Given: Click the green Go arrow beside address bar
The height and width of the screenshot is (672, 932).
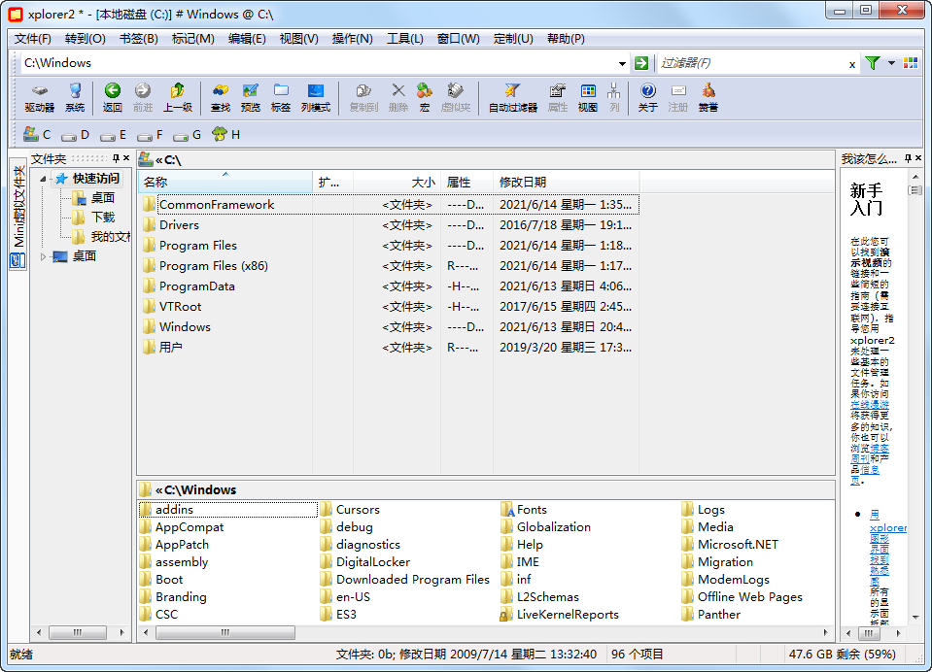Looking at the screenshot, I should pyautogui.click(x=641, y=63).
